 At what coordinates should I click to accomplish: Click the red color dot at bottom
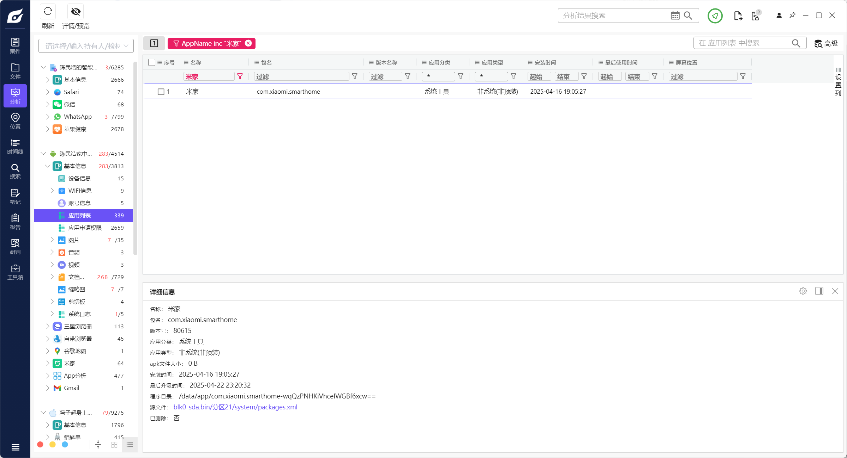40,445
